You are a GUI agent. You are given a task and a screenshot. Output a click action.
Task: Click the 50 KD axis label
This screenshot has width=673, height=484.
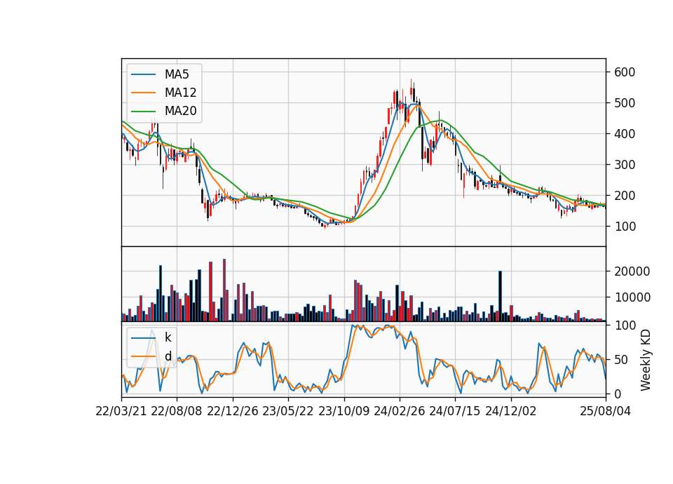point(621,360)
